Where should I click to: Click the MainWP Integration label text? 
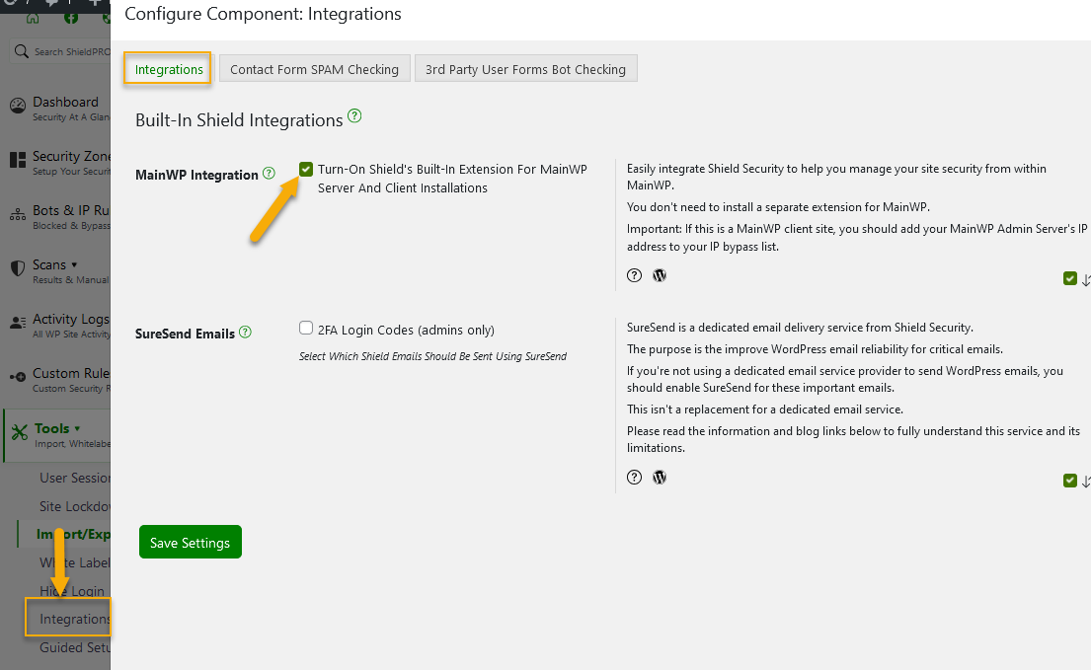pyautogui.click(x=196, y=175)
